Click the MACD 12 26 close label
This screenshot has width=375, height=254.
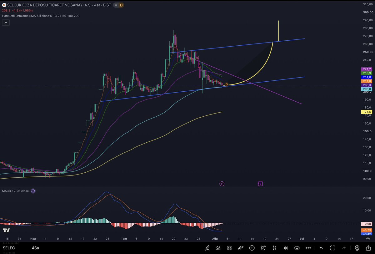pyautogui.click(x=15, y=191)
